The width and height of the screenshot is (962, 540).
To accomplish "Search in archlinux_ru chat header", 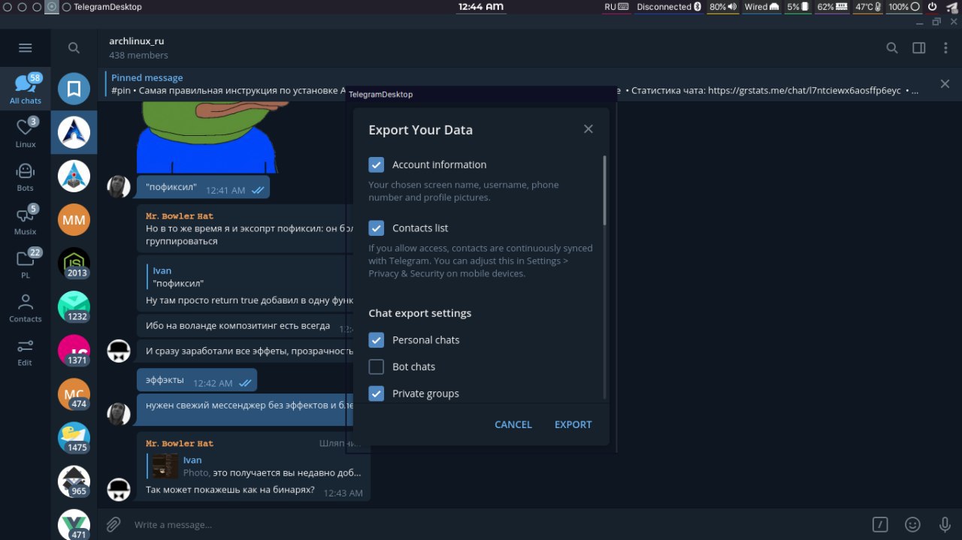I will (x=892, y=48).
